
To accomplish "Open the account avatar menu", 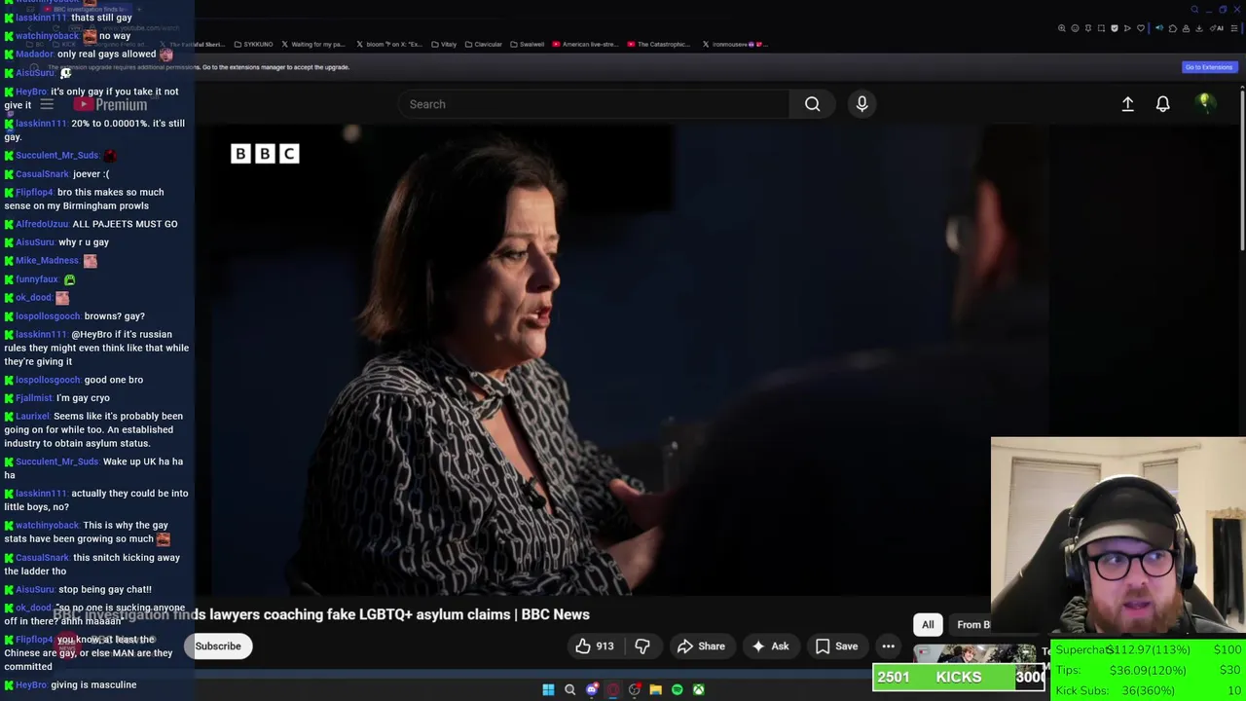I will click(x=1204, y=103).
